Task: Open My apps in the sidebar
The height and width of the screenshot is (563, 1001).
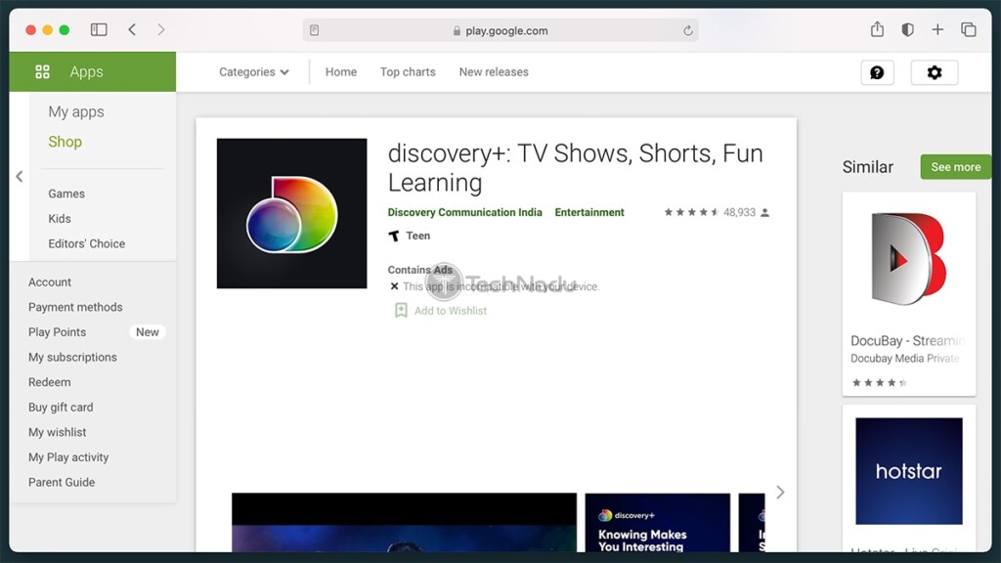Action: (76, 111)
